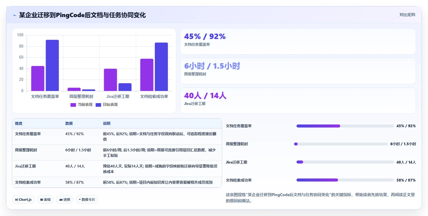The image size is (428, 216).
Task: Click the 对比矩阵 label at top right
Action: pyautogui.click(x=407, y=15)
